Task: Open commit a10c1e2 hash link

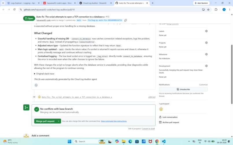Action: click(x=152, y=97)
